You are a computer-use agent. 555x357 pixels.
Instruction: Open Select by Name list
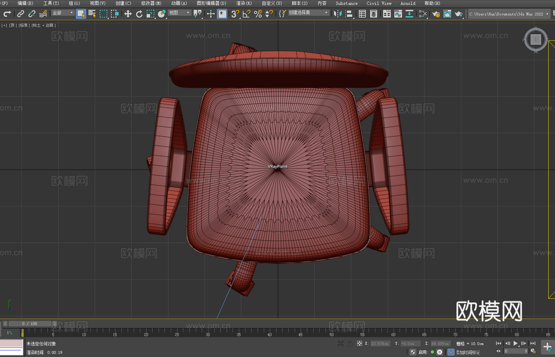pyautogui.click(x=92, y=14)
